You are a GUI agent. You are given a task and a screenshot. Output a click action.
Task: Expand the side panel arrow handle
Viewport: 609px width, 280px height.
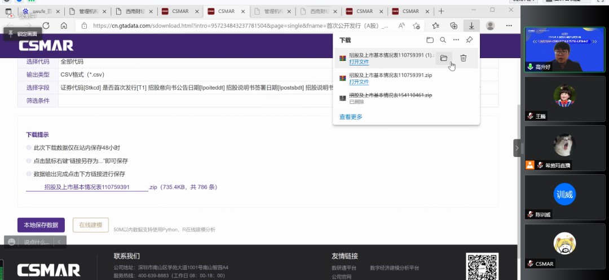[x=517, y=148]
